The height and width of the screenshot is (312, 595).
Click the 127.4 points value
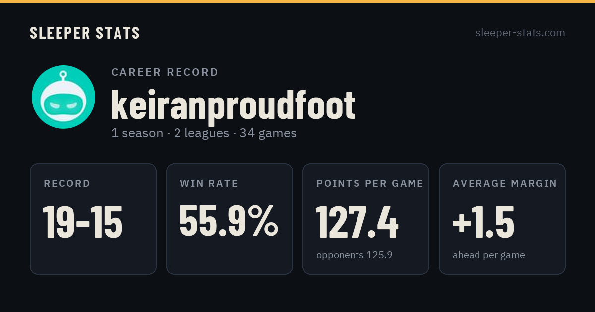[357, 222]
